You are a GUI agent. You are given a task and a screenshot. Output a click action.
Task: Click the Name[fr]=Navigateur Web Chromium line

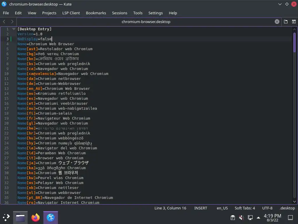(x=54, y=118)
